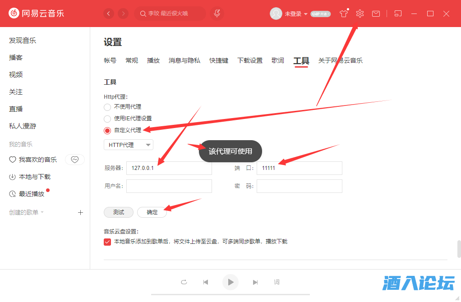461x302 pixels.
Task: Click the search magnifier icon
Action: pyautogui.click(x=143, y=14)
